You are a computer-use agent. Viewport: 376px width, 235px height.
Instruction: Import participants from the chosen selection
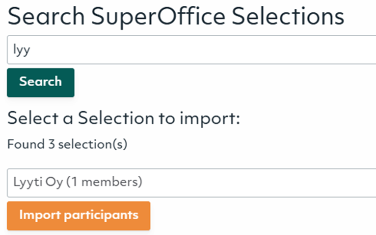(79, 215)
